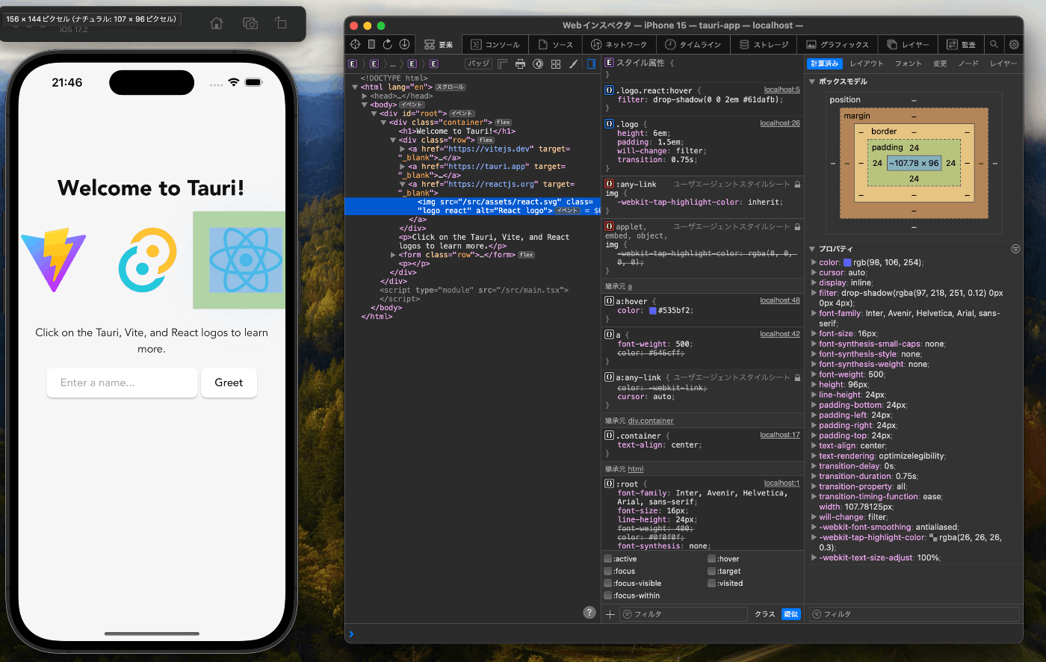Image resolution: width=1046 pixels, height=662 pixels.
Task: Click the rulers icon in DOM toolbar
Action: (x=503, y=64)
